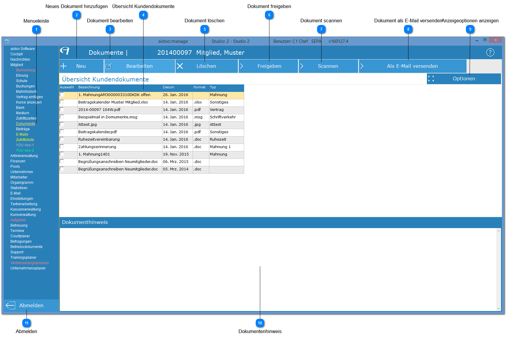Open Betriebsdokumente in the sidebar
The height and width of the screenshot is (339, 507).
pyautogui.click(x=26, y=247)
